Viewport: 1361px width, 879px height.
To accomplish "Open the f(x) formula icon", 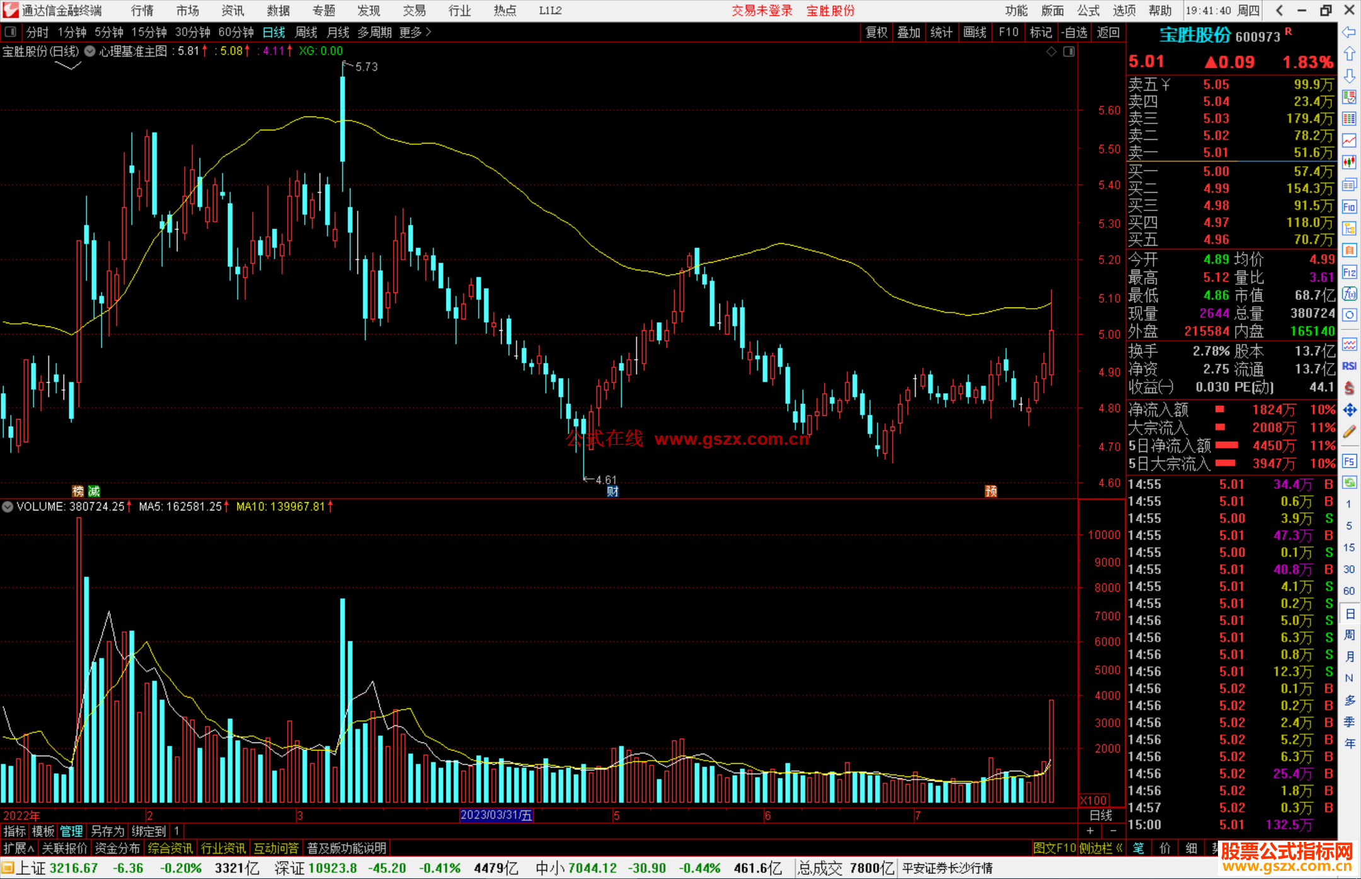I will coord(1349,294).
